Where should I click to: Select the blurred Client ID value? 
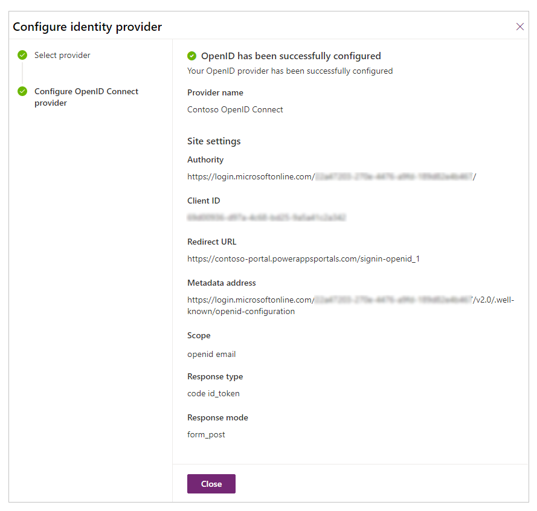(266, 217)
